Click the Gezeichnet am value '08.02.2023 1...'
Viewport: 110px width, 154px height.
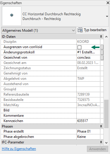coord(88,63)
